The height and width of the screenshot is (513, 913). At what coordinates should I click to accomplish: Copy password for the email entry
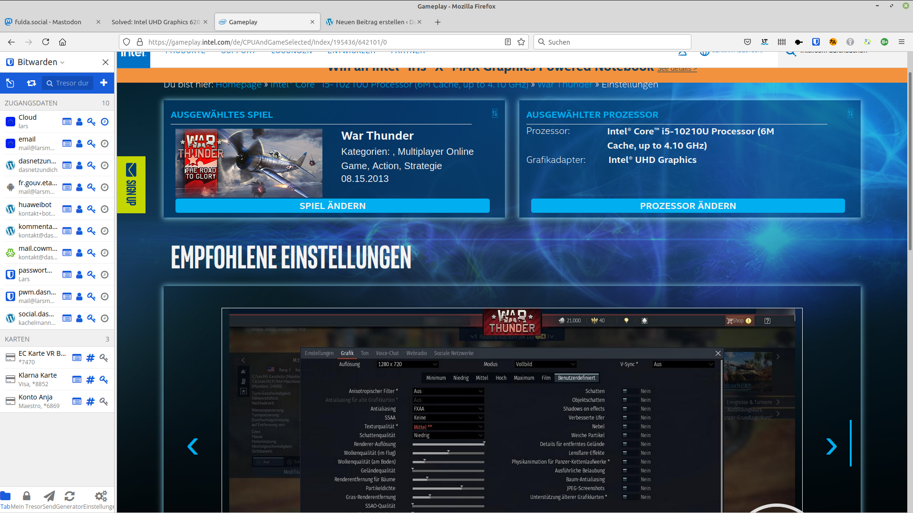coord(91,143)
